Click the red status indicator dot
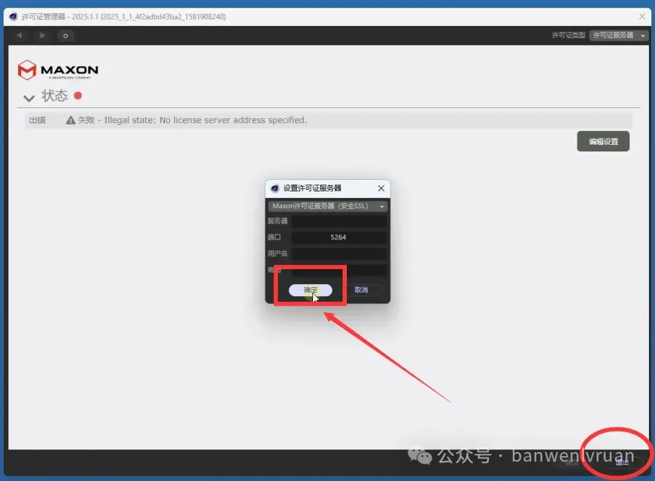The width and height of the screenshot is (655, 481). pos(78,96)
